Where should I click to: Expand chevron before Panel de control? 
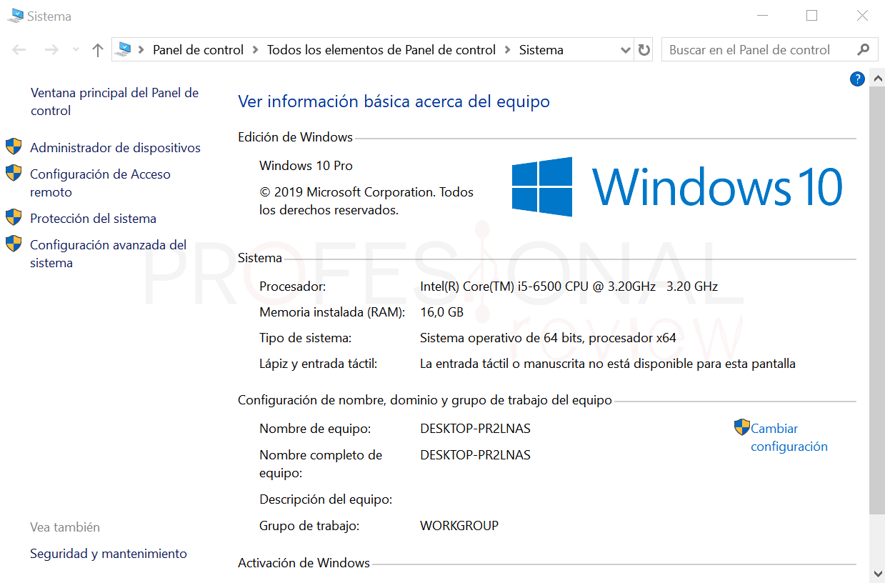141,50
